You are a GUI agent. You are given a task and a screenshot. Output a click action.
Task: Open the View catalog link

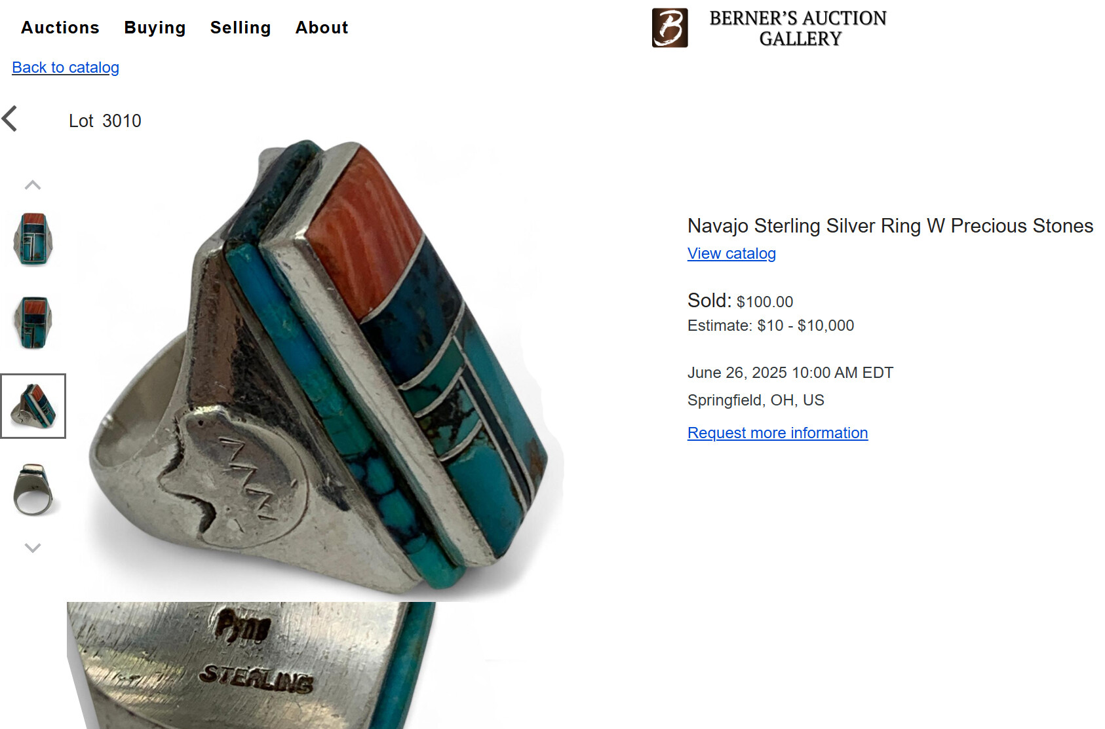pyautogui.click(x=731, y=253)
